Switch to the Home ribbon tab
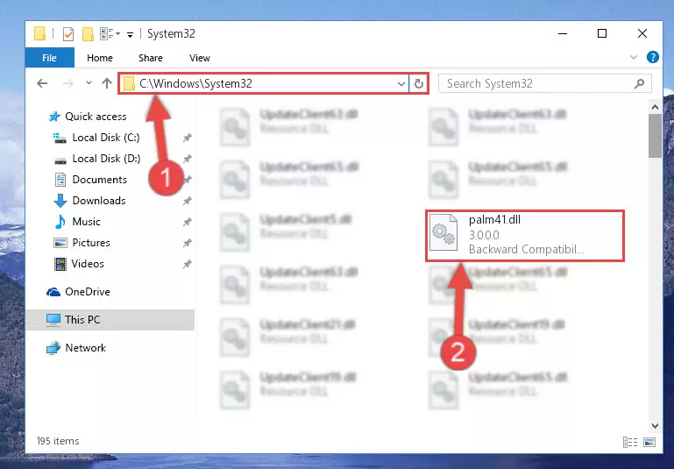The image size is (674, 469). click(x=100, y=58)
